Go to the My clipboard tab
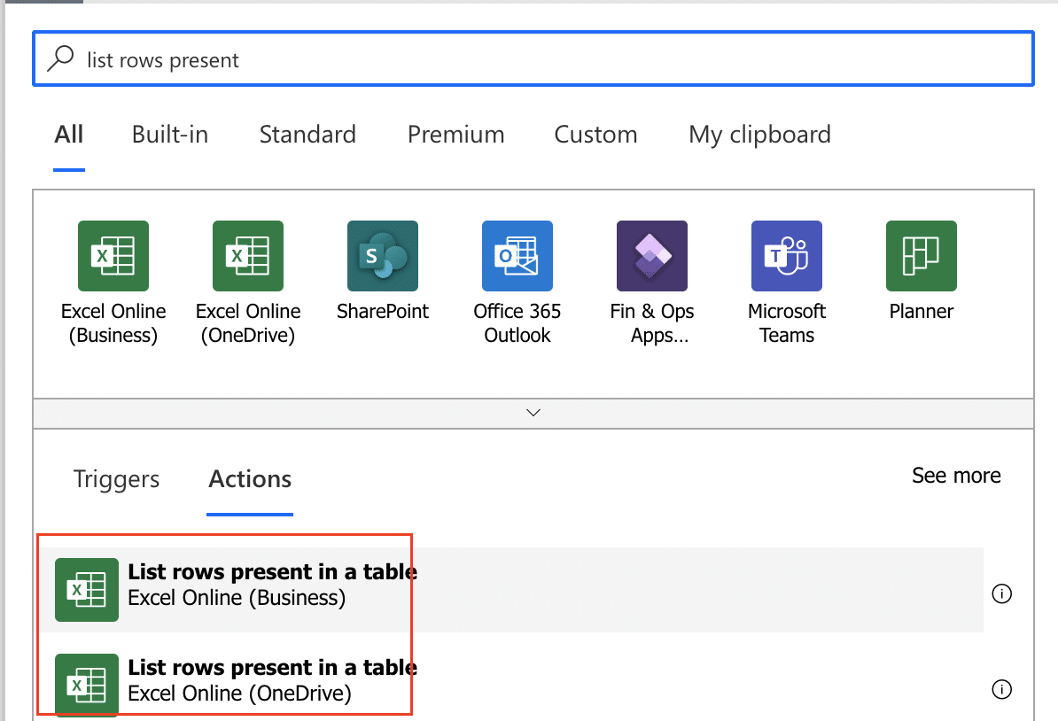Viewport: 1058px width, 721px height. 759,135
